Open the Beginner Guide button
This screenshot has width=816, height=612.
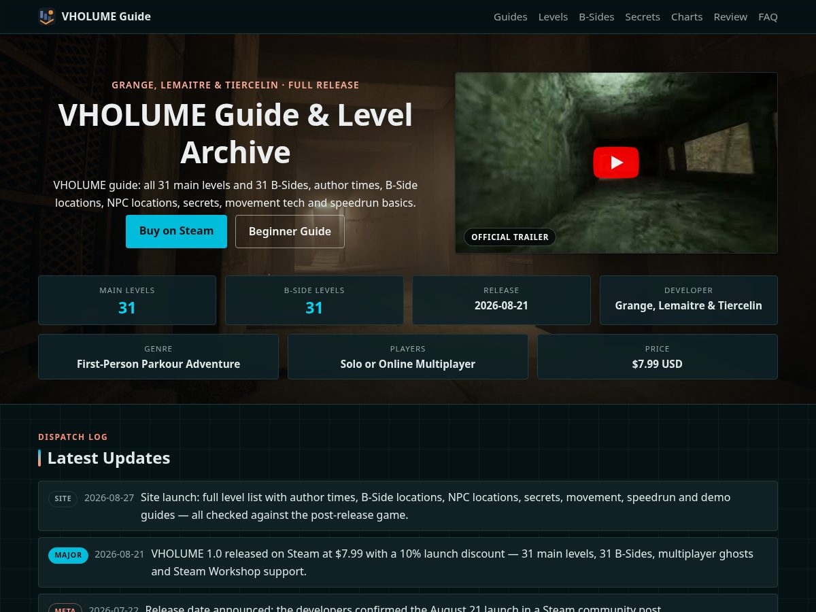[290, 231]
